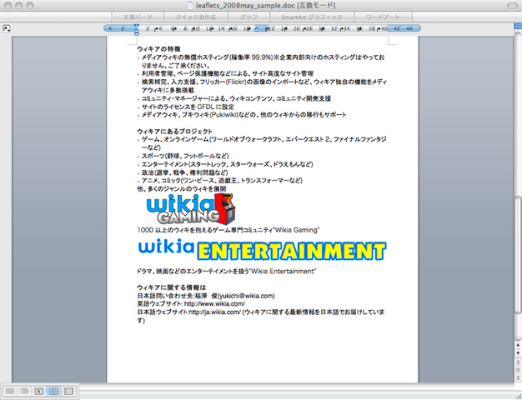
Task: Click the bullet line starting アニメ、コミック
Action: [222, 181]
